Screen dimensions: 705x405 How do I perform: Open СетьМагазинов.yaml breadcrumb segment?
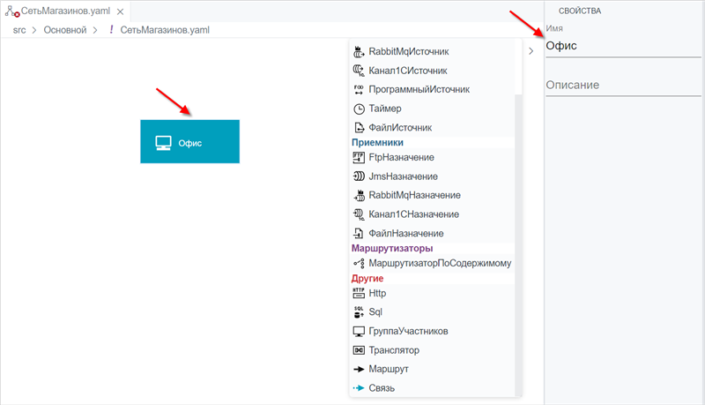[165, 30]
